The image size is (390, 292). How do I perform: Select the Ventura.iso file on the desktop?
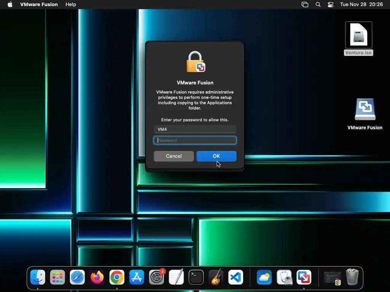click(358, 38)
